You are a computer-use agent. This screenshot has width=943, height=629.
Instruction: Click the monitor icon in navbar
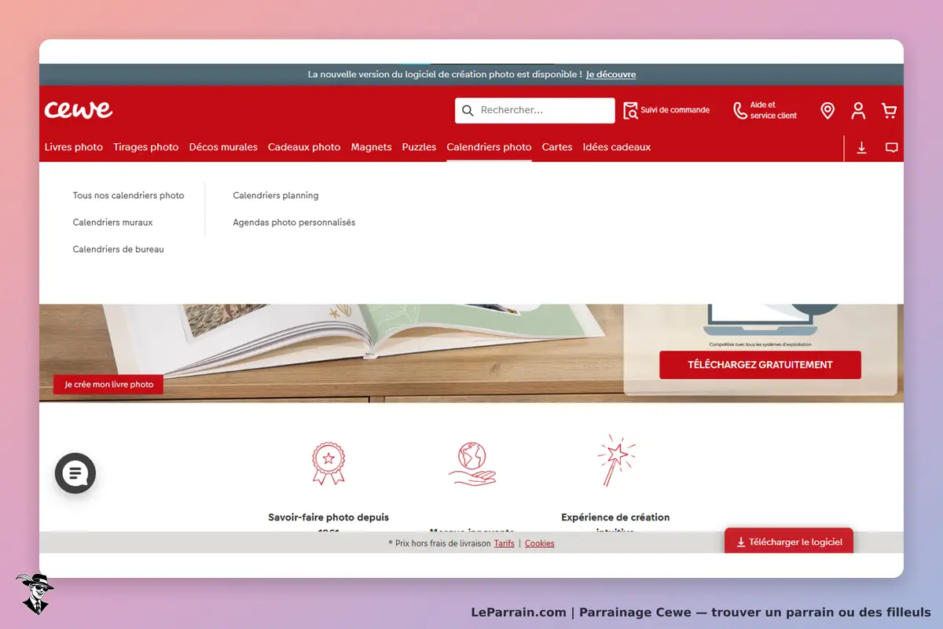[892, 148]
